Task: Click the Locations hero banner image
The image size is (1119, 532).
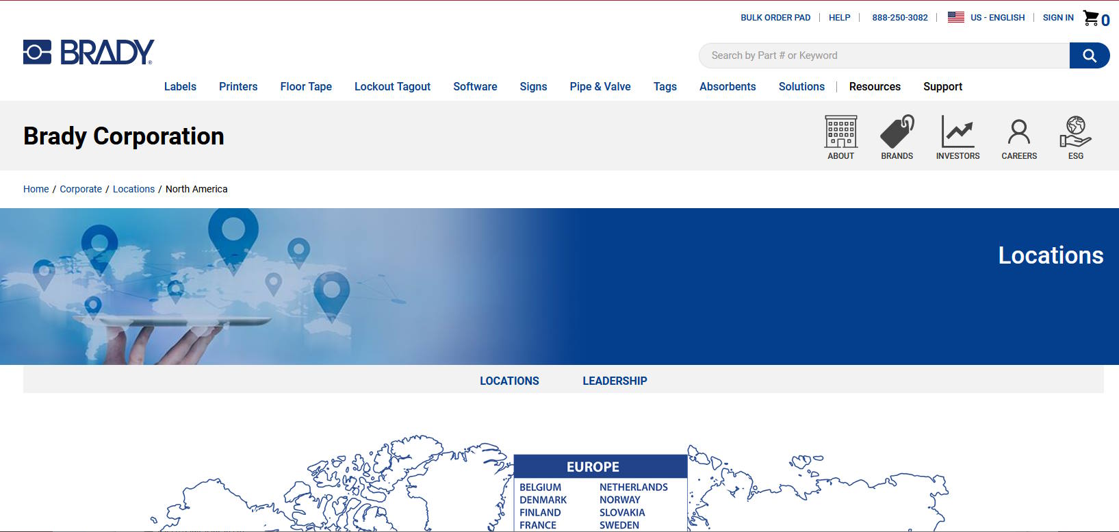Action: (559, 286)
